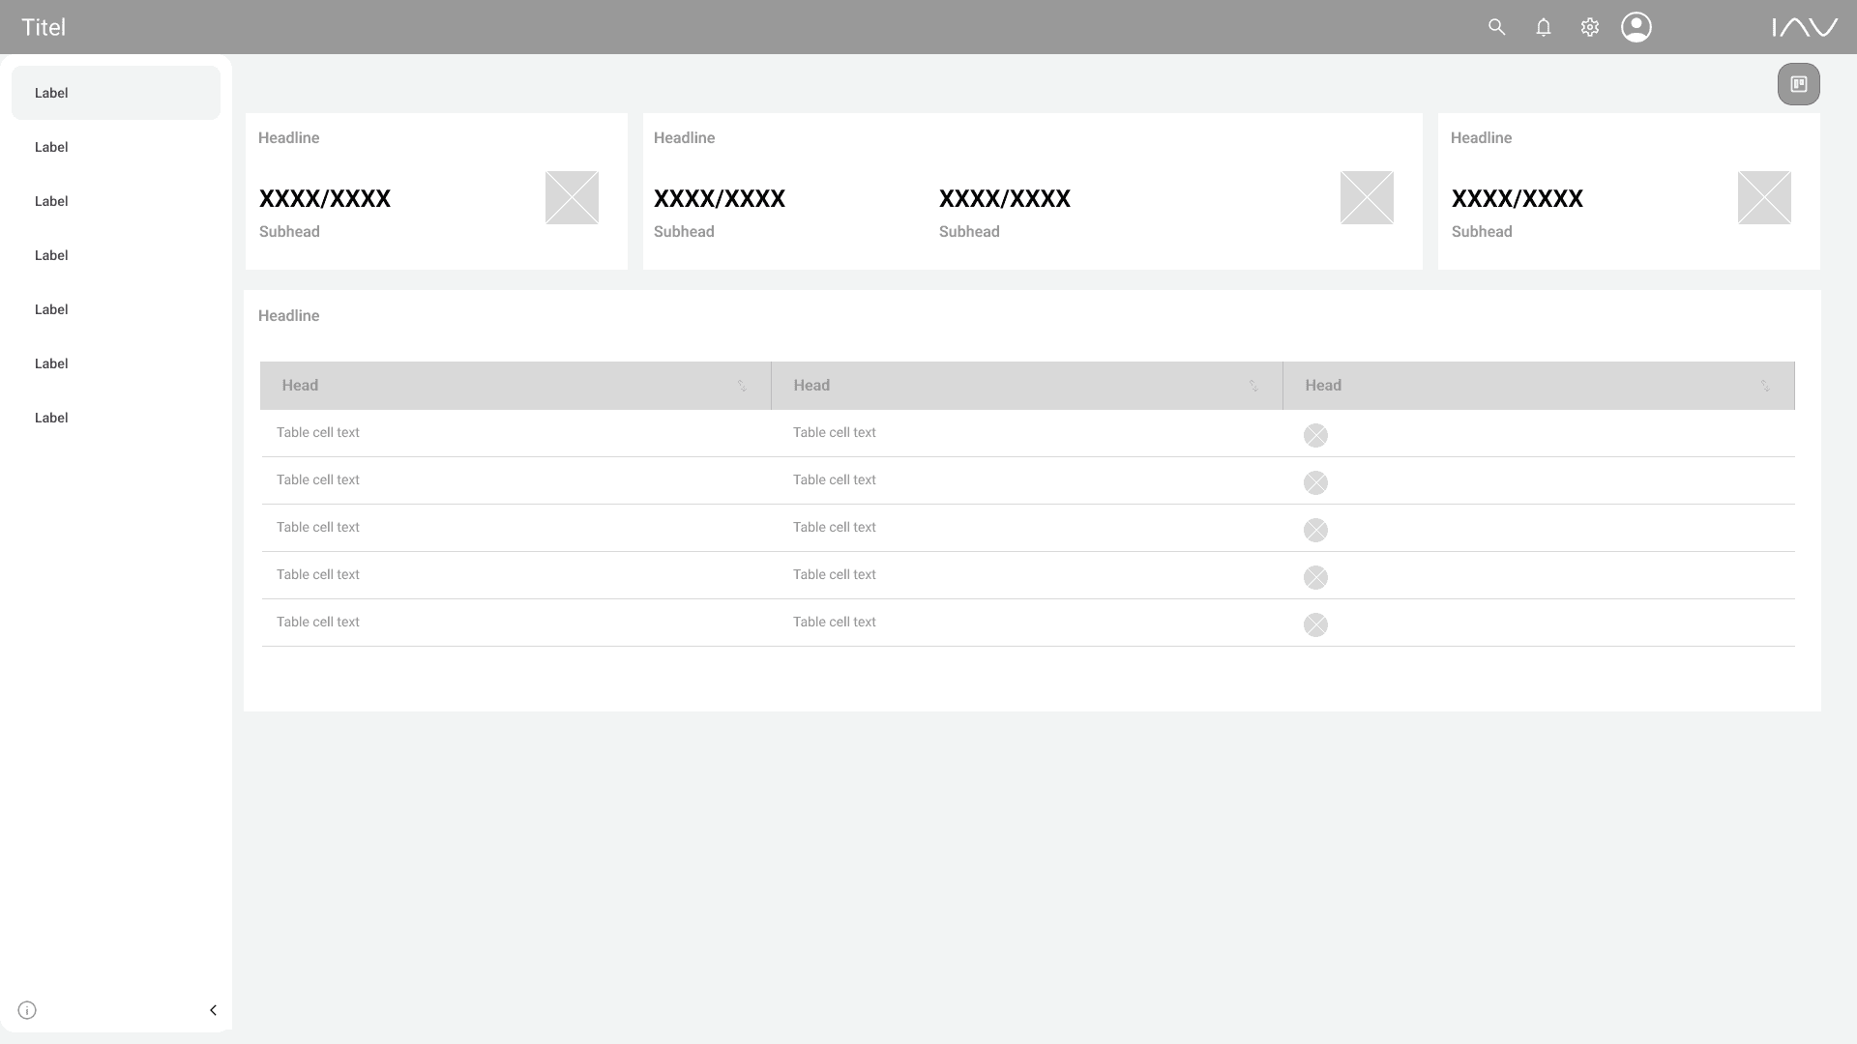Viewport: 1857px width, 1044px height.
Task: Click the info icon at sidebar bottom
Action: 27,1010
